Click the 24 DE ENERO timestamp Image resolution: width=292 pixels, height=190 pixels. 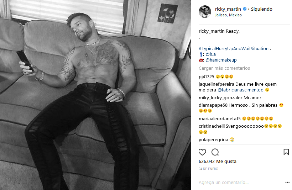[208, 169]
